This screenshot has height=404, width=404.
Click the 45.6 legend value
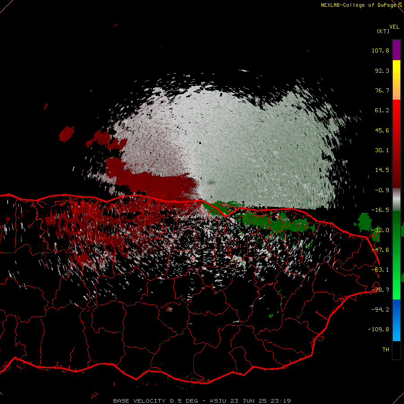coord(382,130)
